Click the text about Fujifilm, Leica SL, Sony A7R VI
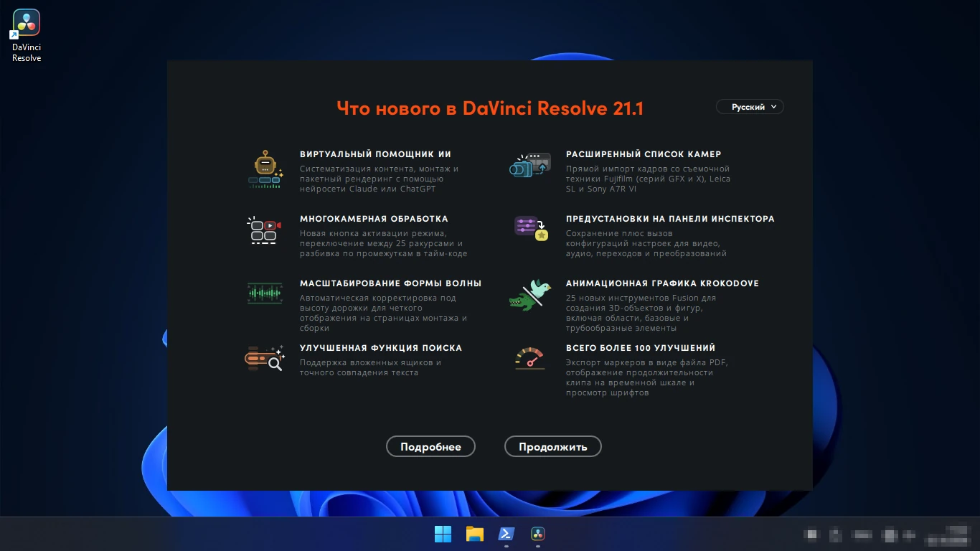This screenshot has height=551, width=980. 648,179
